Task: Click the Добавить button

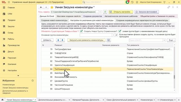Action: coord(47,40)
